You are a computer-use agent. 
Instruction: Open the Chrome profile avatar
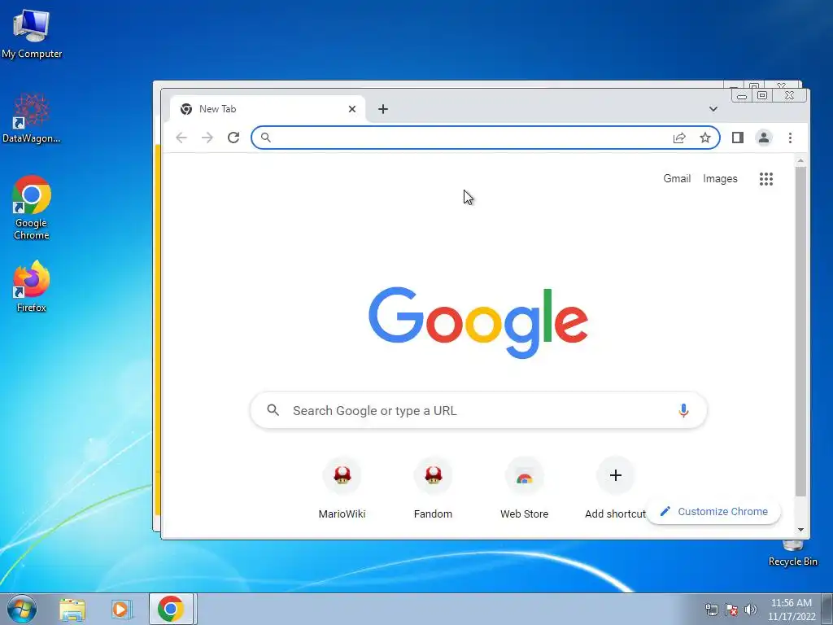[x=763, y=138]
